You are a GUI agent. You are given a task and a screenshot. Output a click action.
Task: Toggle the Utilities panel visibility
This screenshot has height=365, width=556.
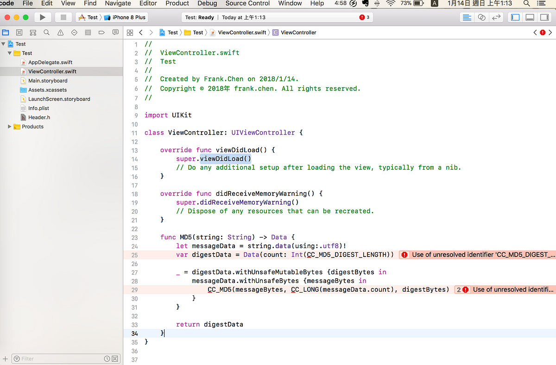(544, 17)
